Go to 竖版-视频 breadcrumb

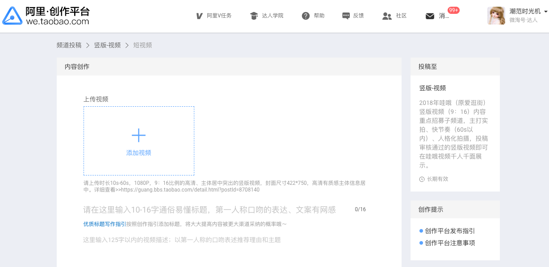107,45
